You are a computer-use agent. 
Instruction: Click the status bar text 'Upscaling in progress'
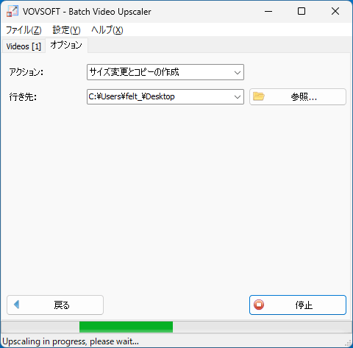tap(71, 341)
